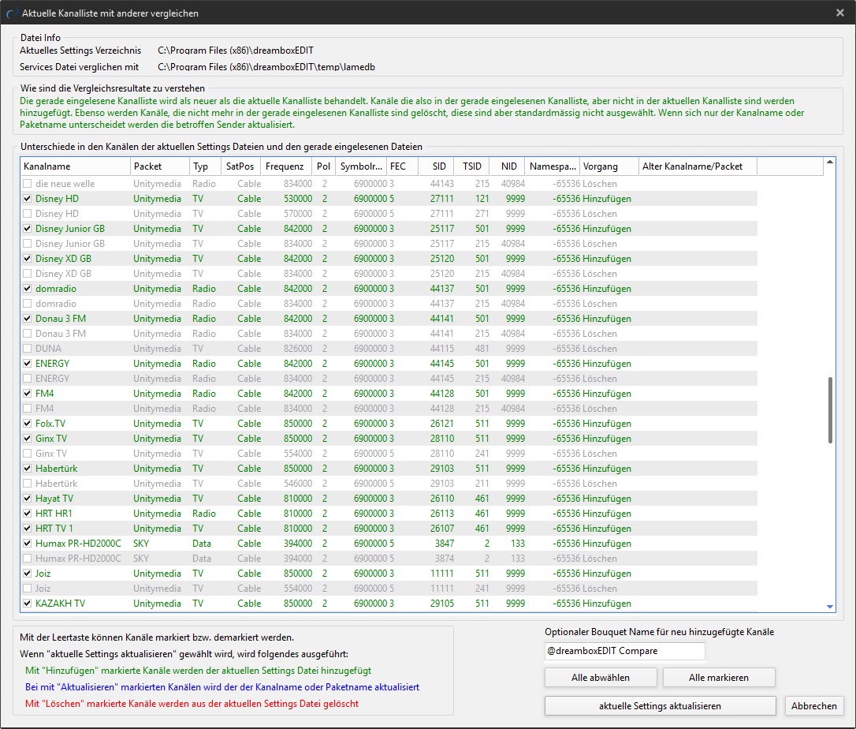Select Joiz row at frequency 850000

click(389, 574)
